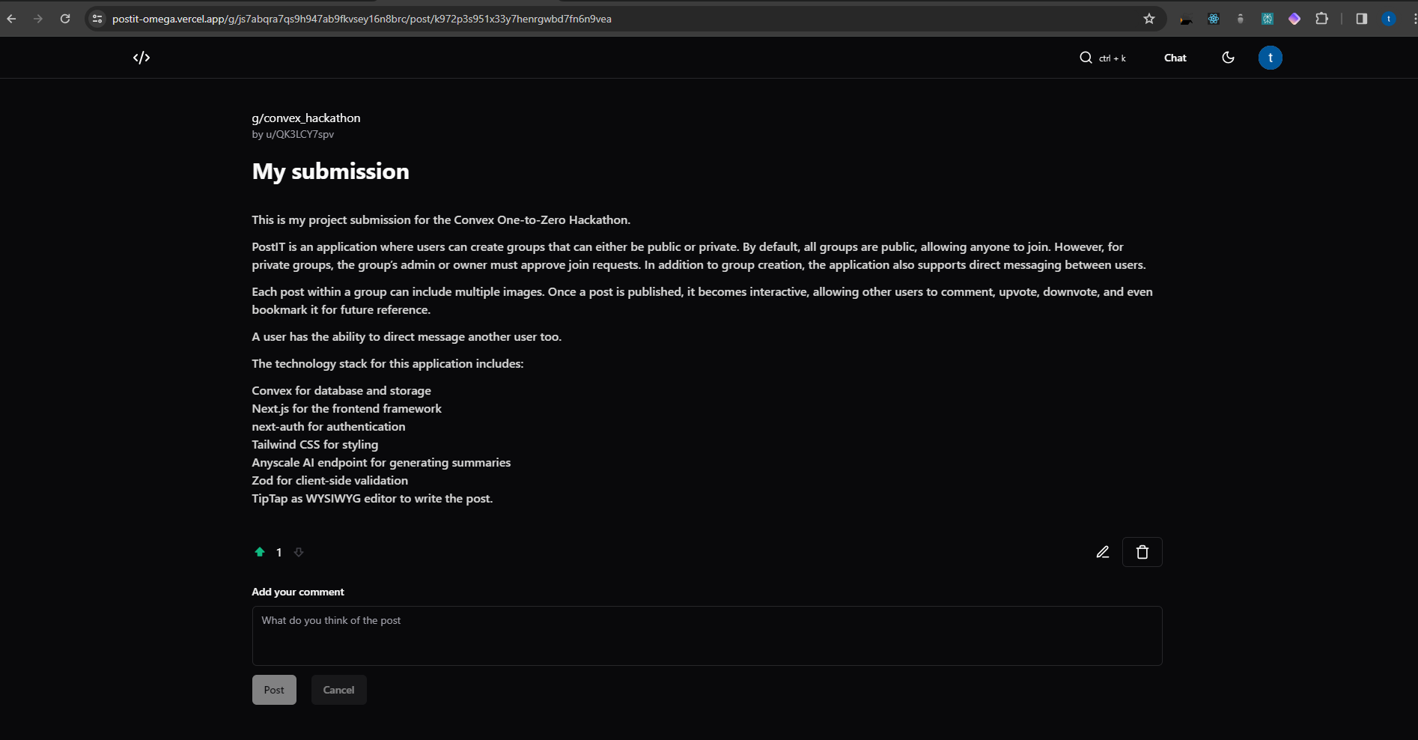This screenshot has width=1418, height=740.
Task: Delete the post with trash icon
Action: click(1142, 552)
